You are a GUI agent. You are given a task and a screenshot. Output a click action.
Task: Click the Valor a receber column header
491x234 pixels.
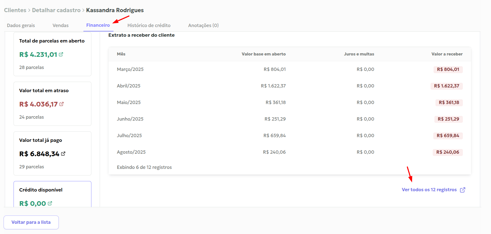(x=447, y=54)
